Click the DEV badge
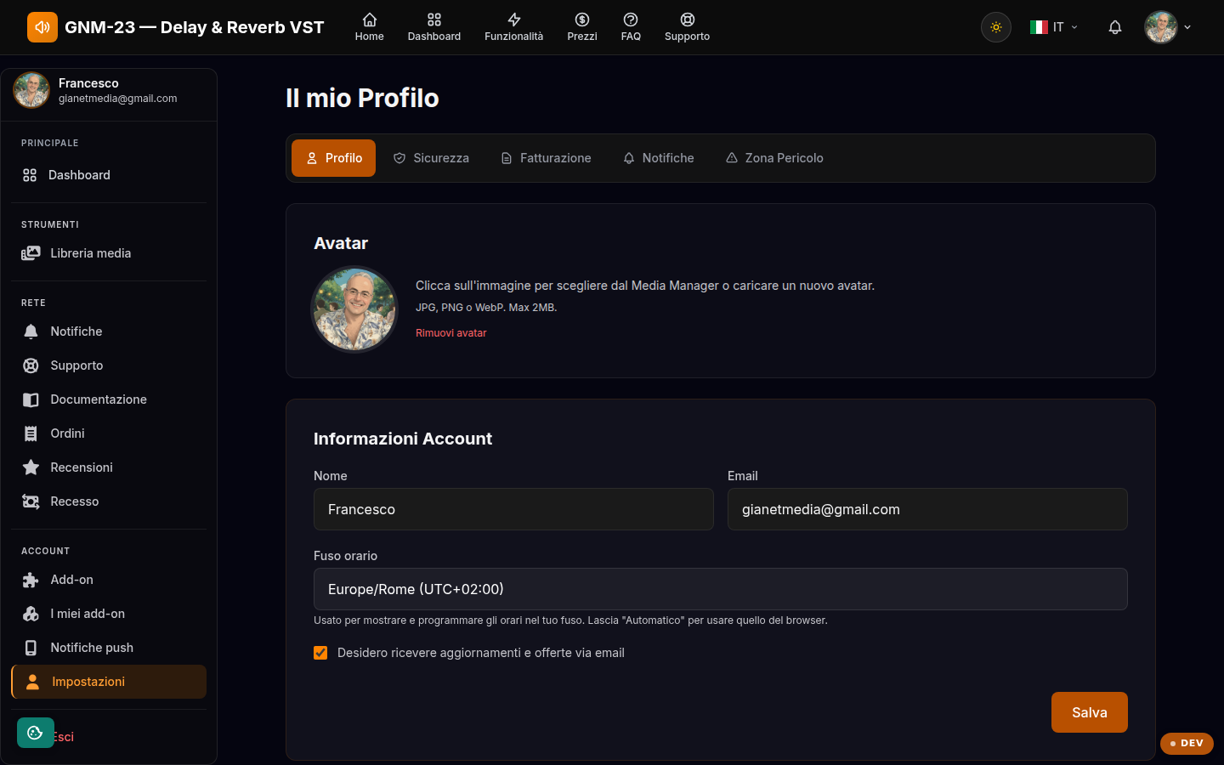This screenshot has width=1224, height=765. (1187, 743)
